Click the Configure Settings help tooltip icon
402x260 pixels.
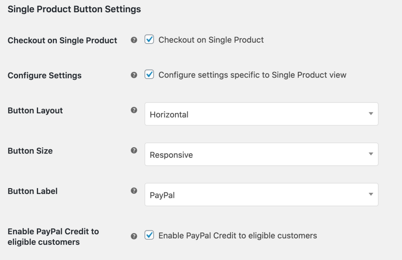(x=134, y=75)
